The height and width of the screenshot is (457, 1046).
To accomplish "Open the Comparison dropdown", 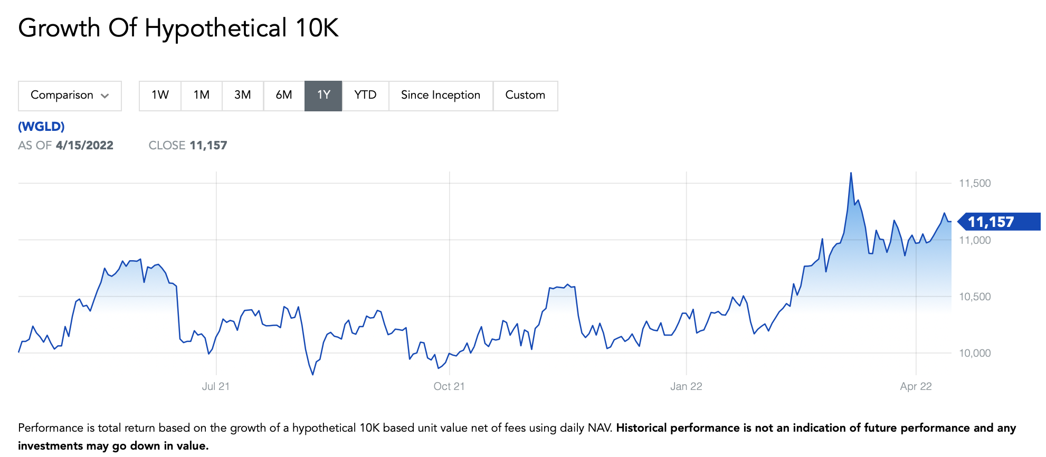I will pyautogui.click(x=70, y=96).
